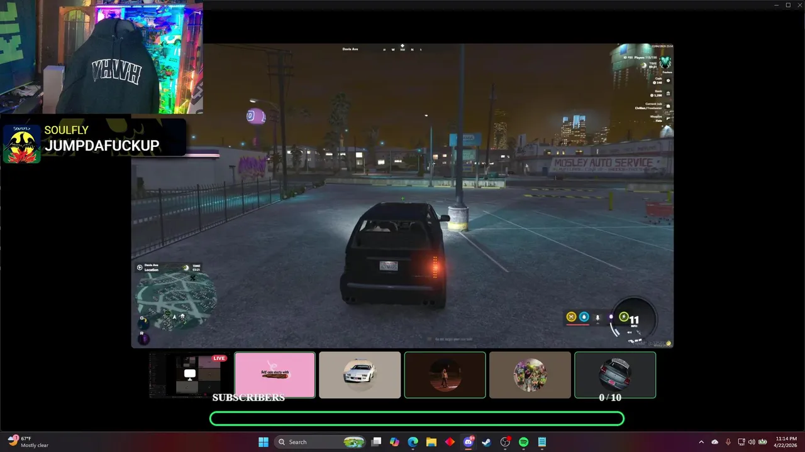Click the speedometer showing 11
805x452 pixels.
coord(634,321)
